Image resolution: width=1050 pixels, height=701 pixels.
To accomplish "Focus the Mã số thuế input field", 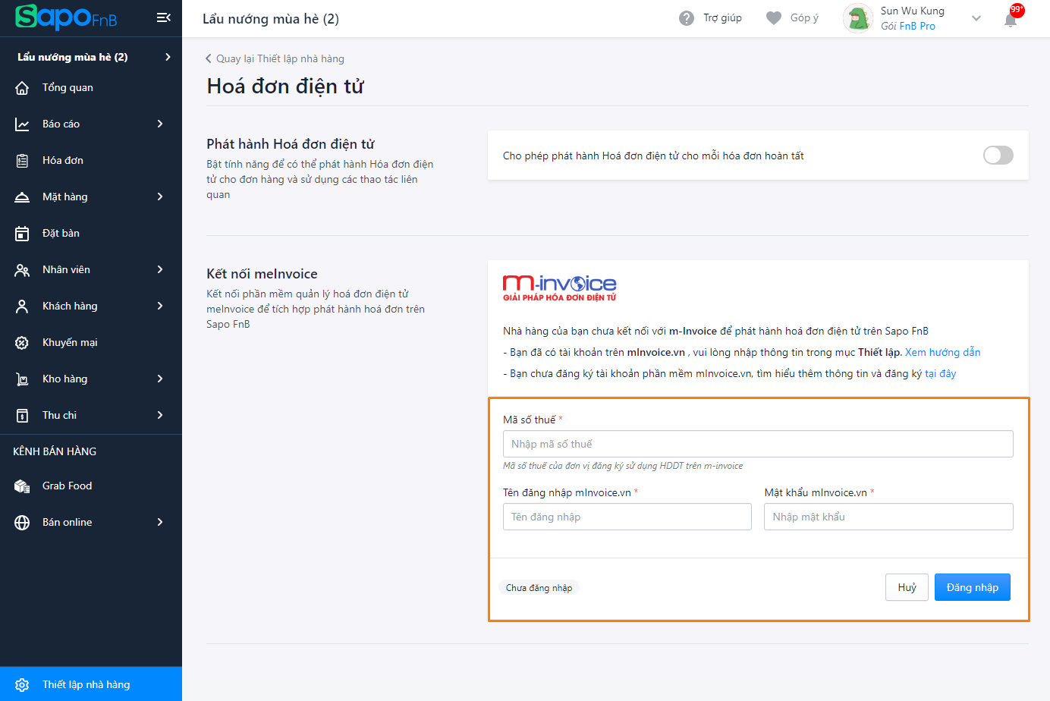I will (x=758, y=444).
